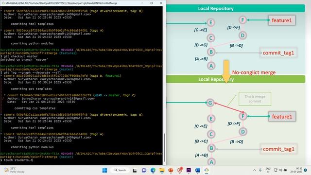The image size is (311, 175).
Task: Launch Microsoft Edge from the taskbar
Action: click(153, 170)
